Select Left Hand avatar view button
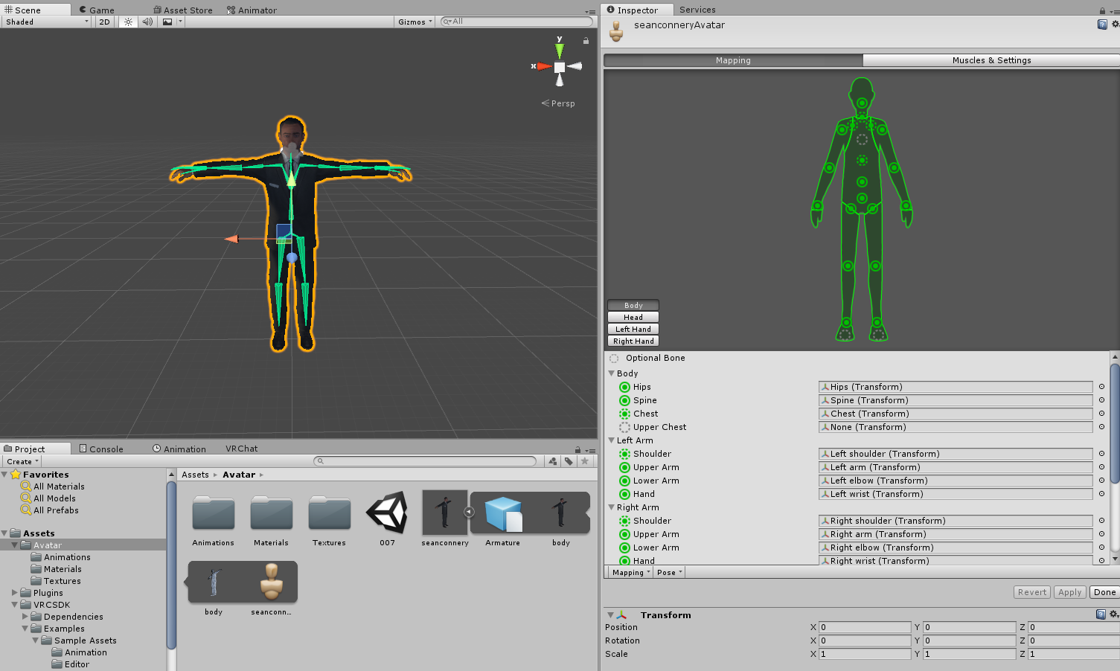The height and width of the screenshot is (671, 1120). [x=633, y=329]
